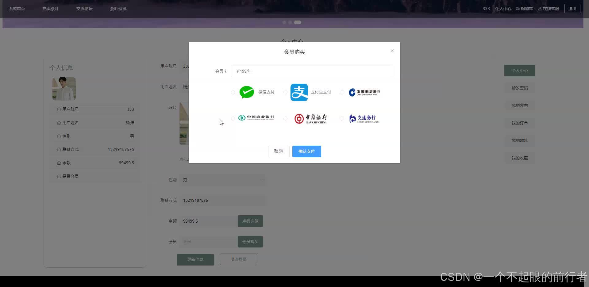The image size is (589, 287).
Task: Open 个人中心 in the top header
Action: pyautogui.click(x=503, y=9)
